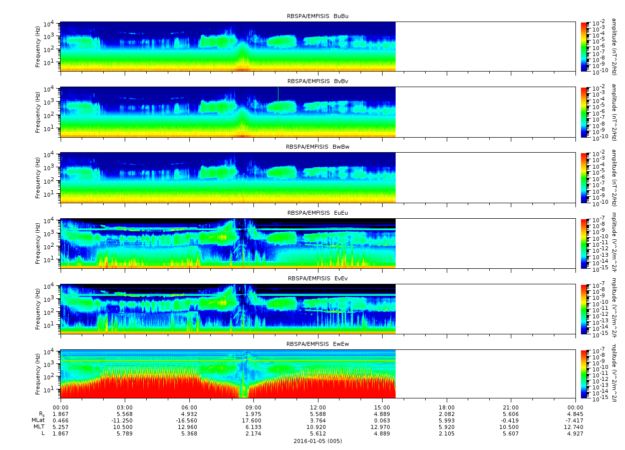The image size is (625, 450).
Task: Click the 'RBSPA/EMFISIS BwBw' panel title
Action: pos(318,147)
